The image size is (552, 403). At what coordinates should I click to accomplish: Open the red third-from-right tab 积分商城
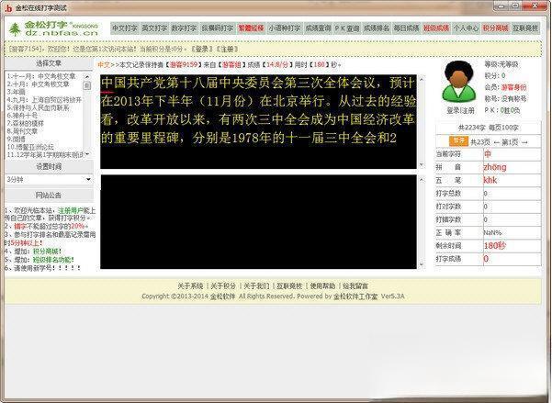pyautogui.click(x=495, y=28)
